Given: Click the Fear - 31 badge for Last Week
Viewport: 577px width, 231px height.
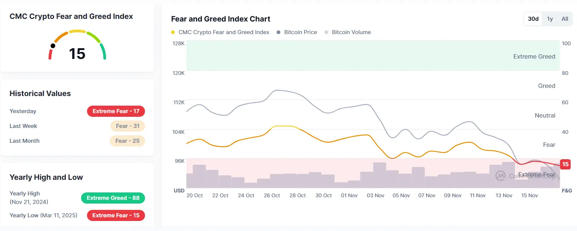Looking at the screenshot, I should (128, 126).
